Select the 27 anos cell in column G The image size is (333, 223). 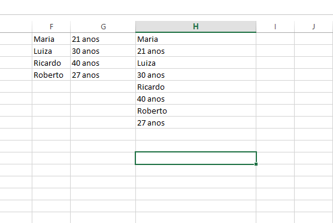103,75
